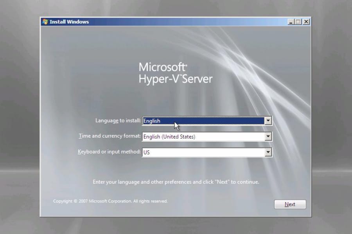352x234 pixels.
Task: Click the copyright 2007 Microsoft text
Action: (110, 201)
